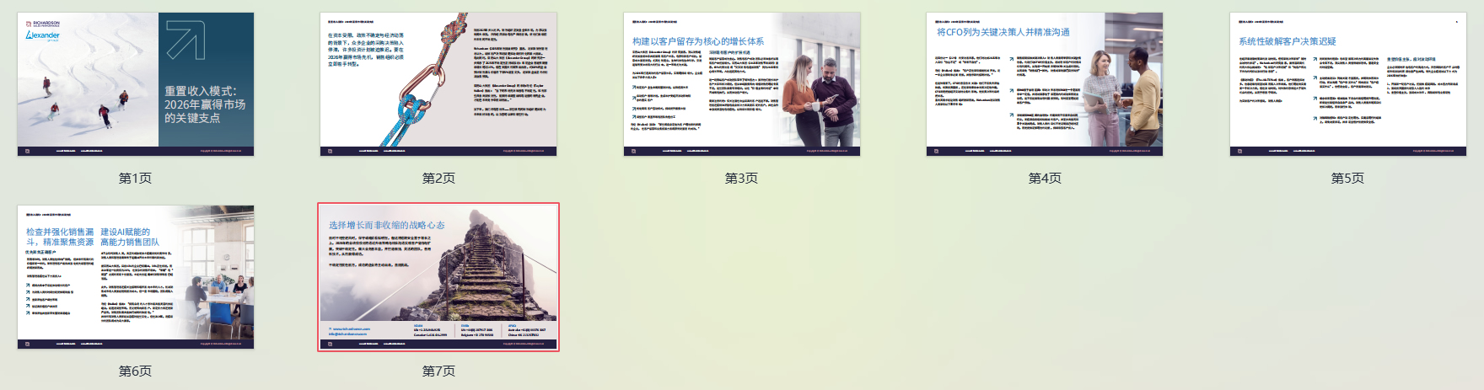Click the 第1页 label
This screenshot has width=1484, height=390.
(x=135, y=179)
